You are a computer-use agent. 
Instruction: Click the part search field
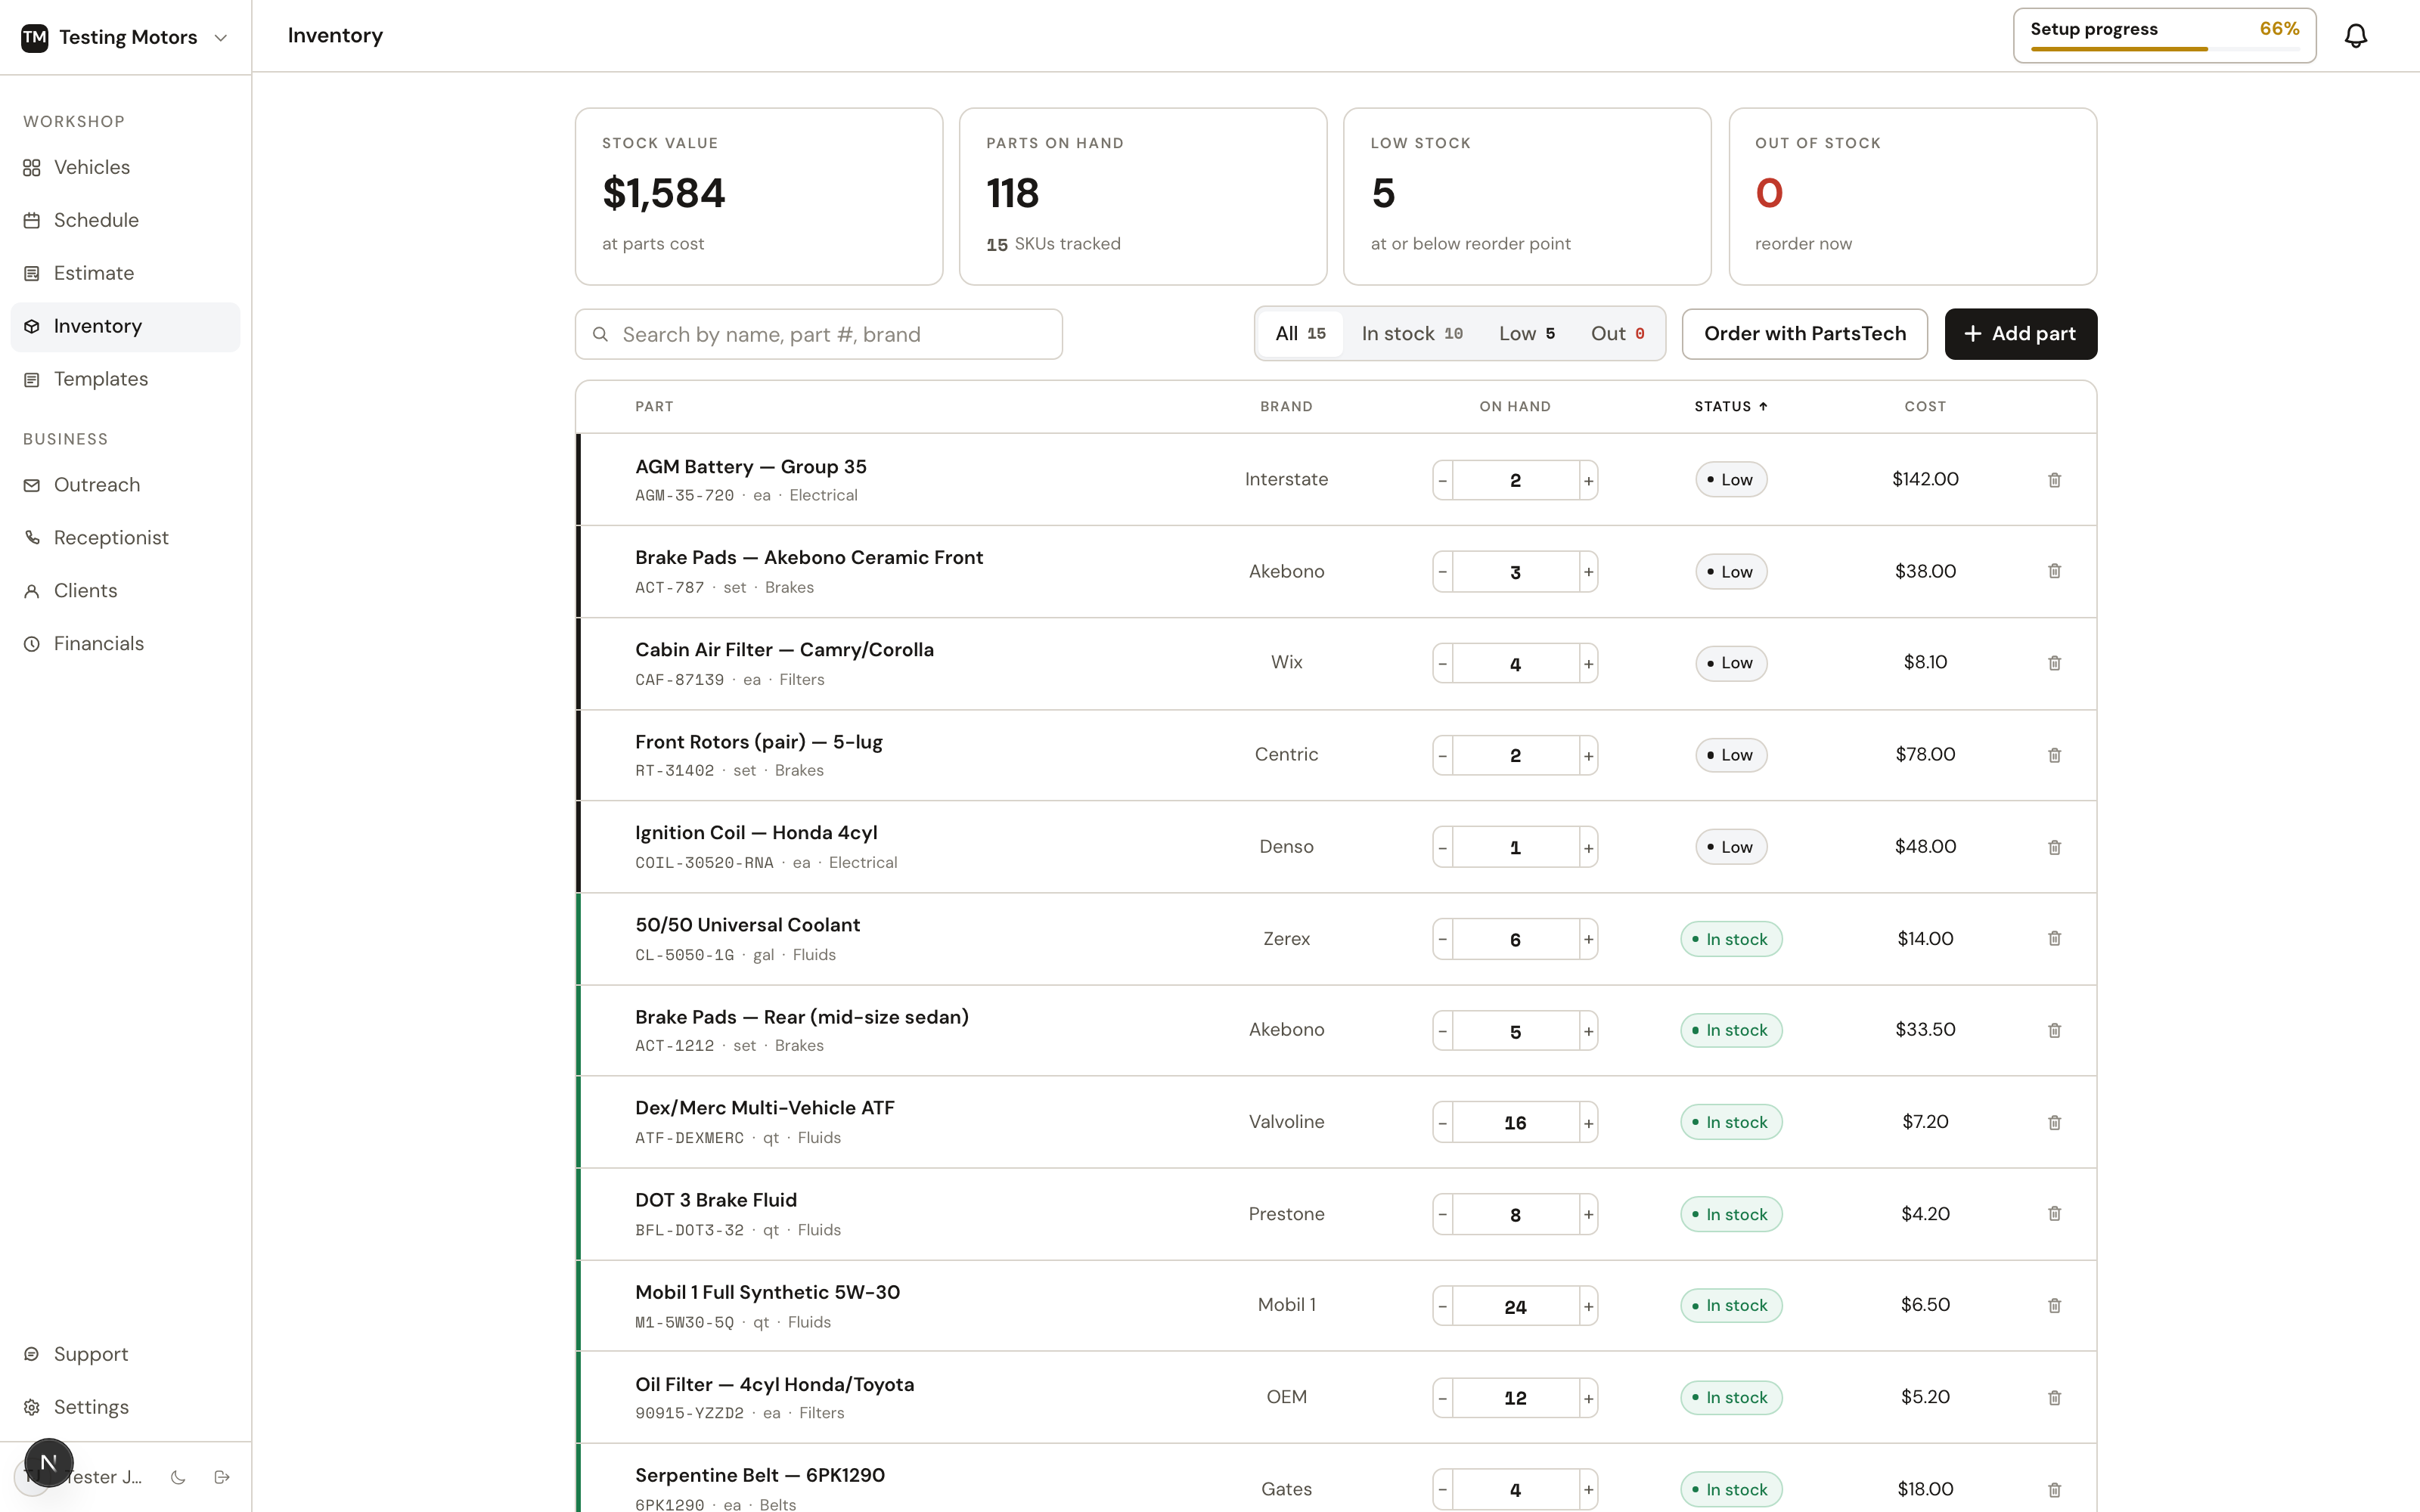[818, 334]
